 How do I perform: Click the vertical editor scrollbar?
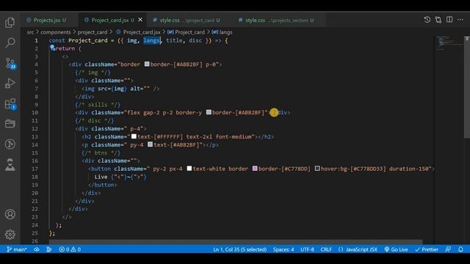[x=467, y=87]
